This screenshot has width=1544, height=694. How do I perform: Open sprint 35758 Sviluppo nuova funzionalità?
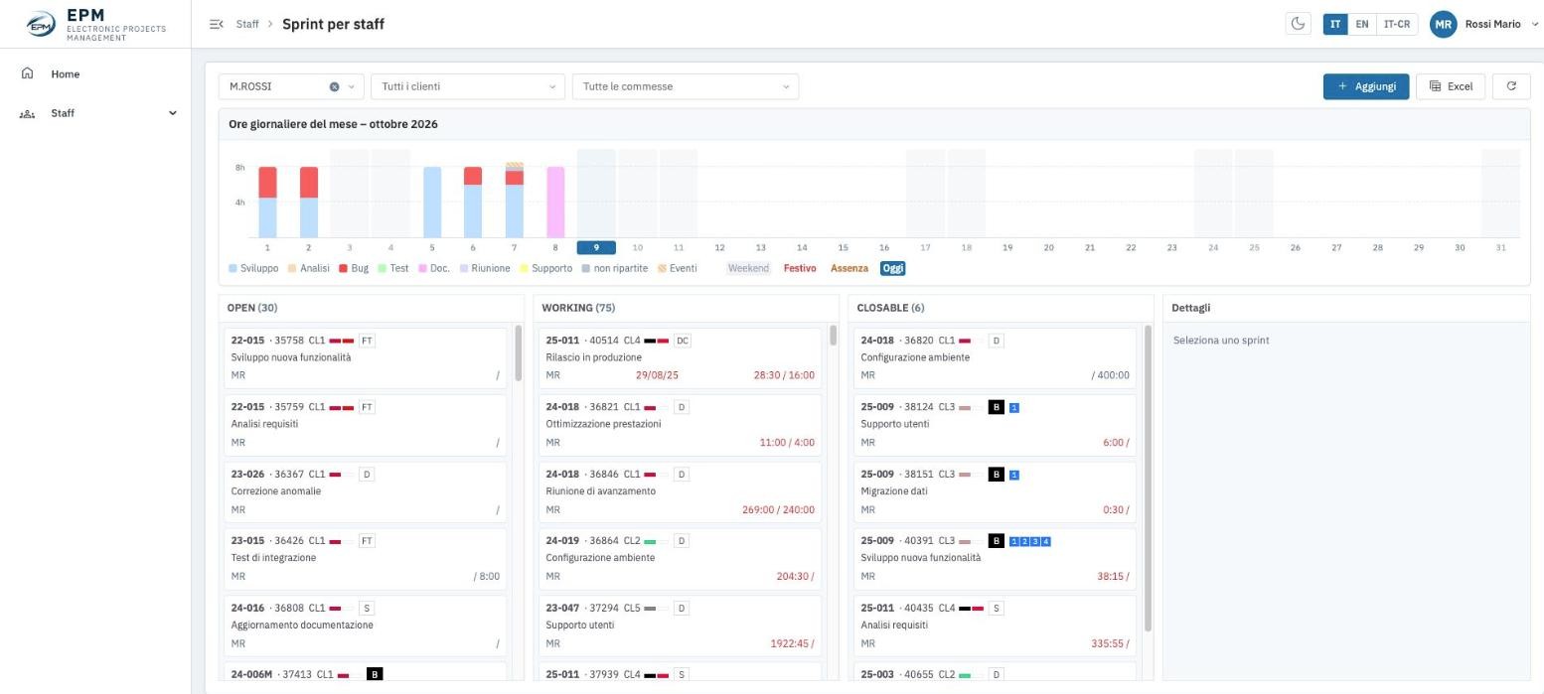(366, 357)
